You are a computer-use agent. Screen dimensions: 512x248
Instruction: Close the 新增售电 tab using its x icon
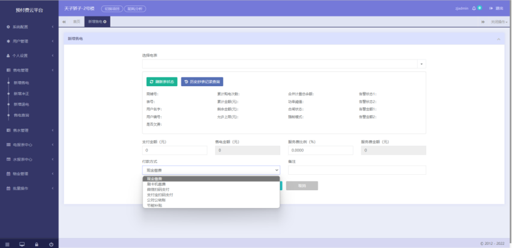(x=105, y=22)
